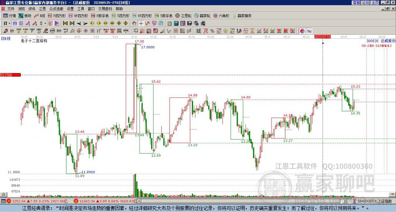This screenshot has width=396, height=212.
Task: Open the 9T四方形 tool
Action: click(142, 15)
